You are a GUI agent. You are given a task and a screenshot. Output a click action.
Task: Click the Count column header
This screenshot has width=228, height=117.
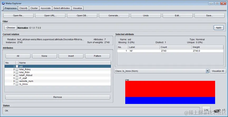176,47
